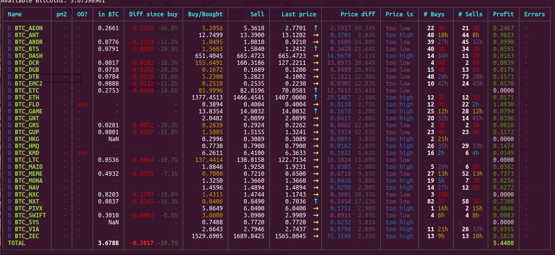
Task: Click the Price diff column header
Action: pos(358,14)
